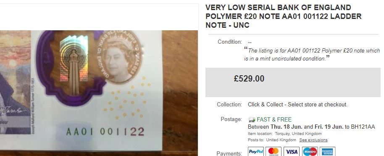384x156 pixels.
Task: Click the Mastercard payment icon
Action: click(274, 152)
